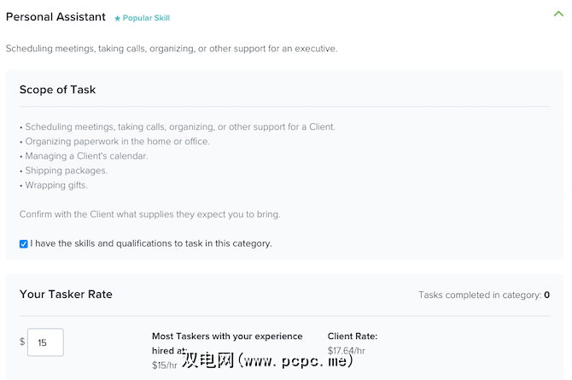This screenshot has width=572, height=380.
Task: Click the Scope of Task heading
Action: coord(57,90)
